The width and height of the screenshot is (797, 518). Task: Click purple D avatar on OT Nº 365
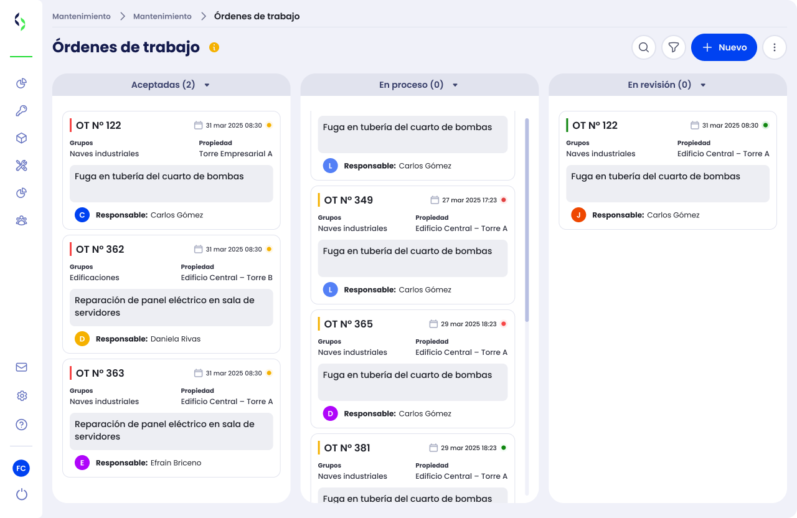point(331,413)
